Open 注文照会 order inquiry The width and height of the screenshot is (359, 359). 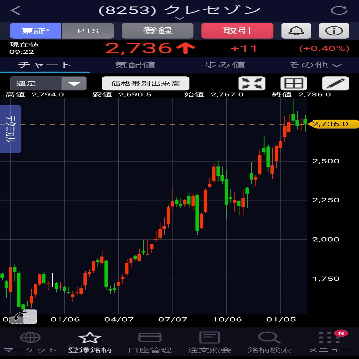tap(209, 342)
